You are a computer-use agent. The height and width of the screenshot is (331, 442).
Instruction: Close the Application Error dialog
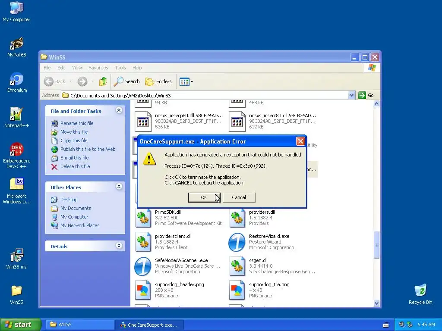[300, 141]
